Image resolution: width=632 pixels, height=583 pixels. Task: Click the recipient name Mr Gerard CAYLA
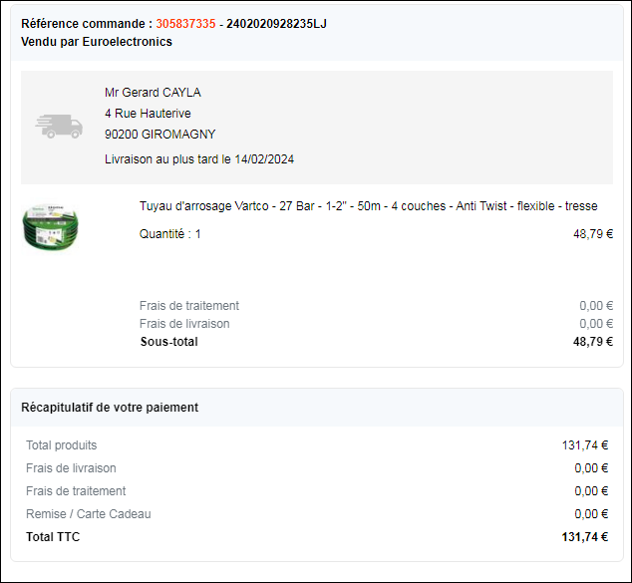[x=153, y=93]
